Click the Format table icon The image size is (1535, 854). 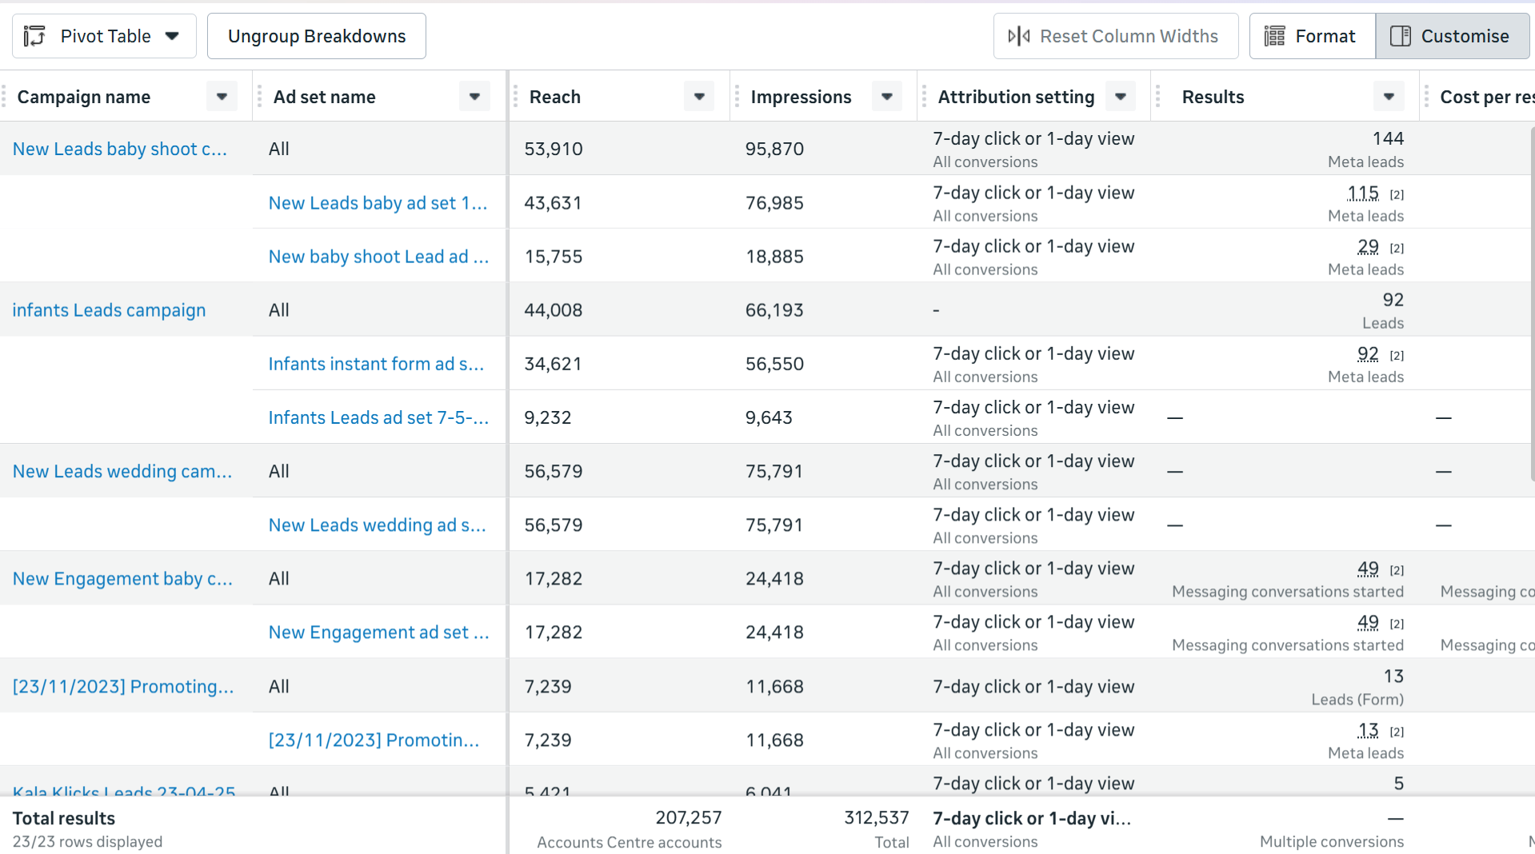pyautogui.click(x=1274, y=36)
